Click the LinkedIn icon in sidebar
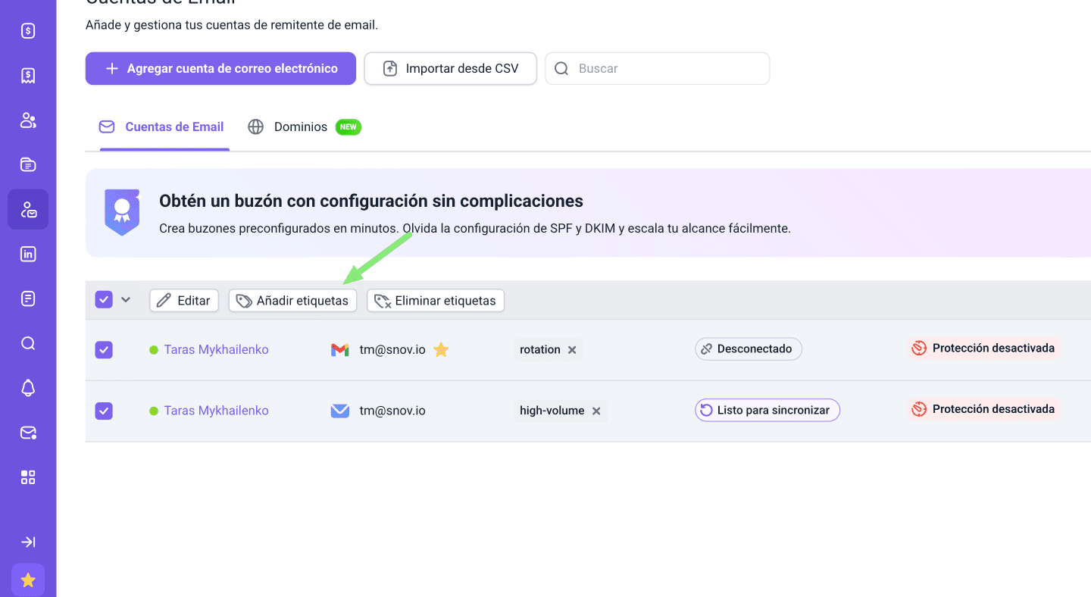The width and height of the screenshot is (1091, 597). [28, 255]
